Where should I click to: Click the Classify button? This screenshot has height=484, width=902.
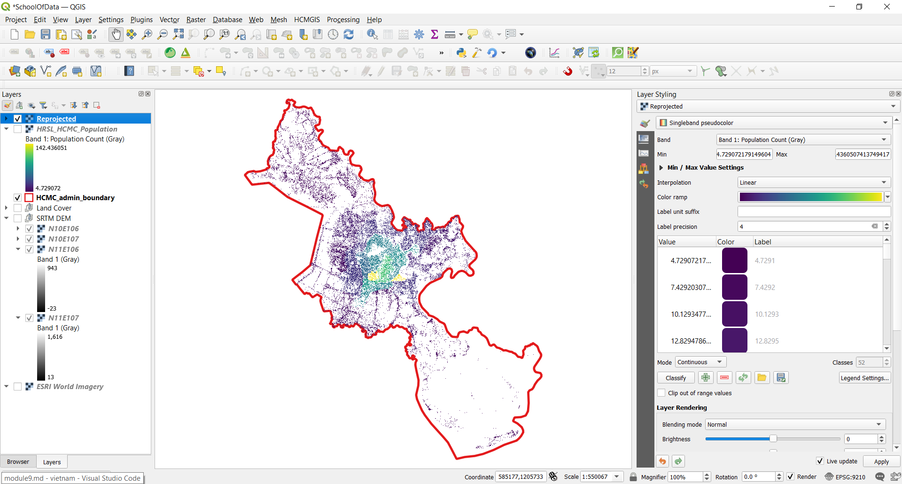click(x=676, y=378)
